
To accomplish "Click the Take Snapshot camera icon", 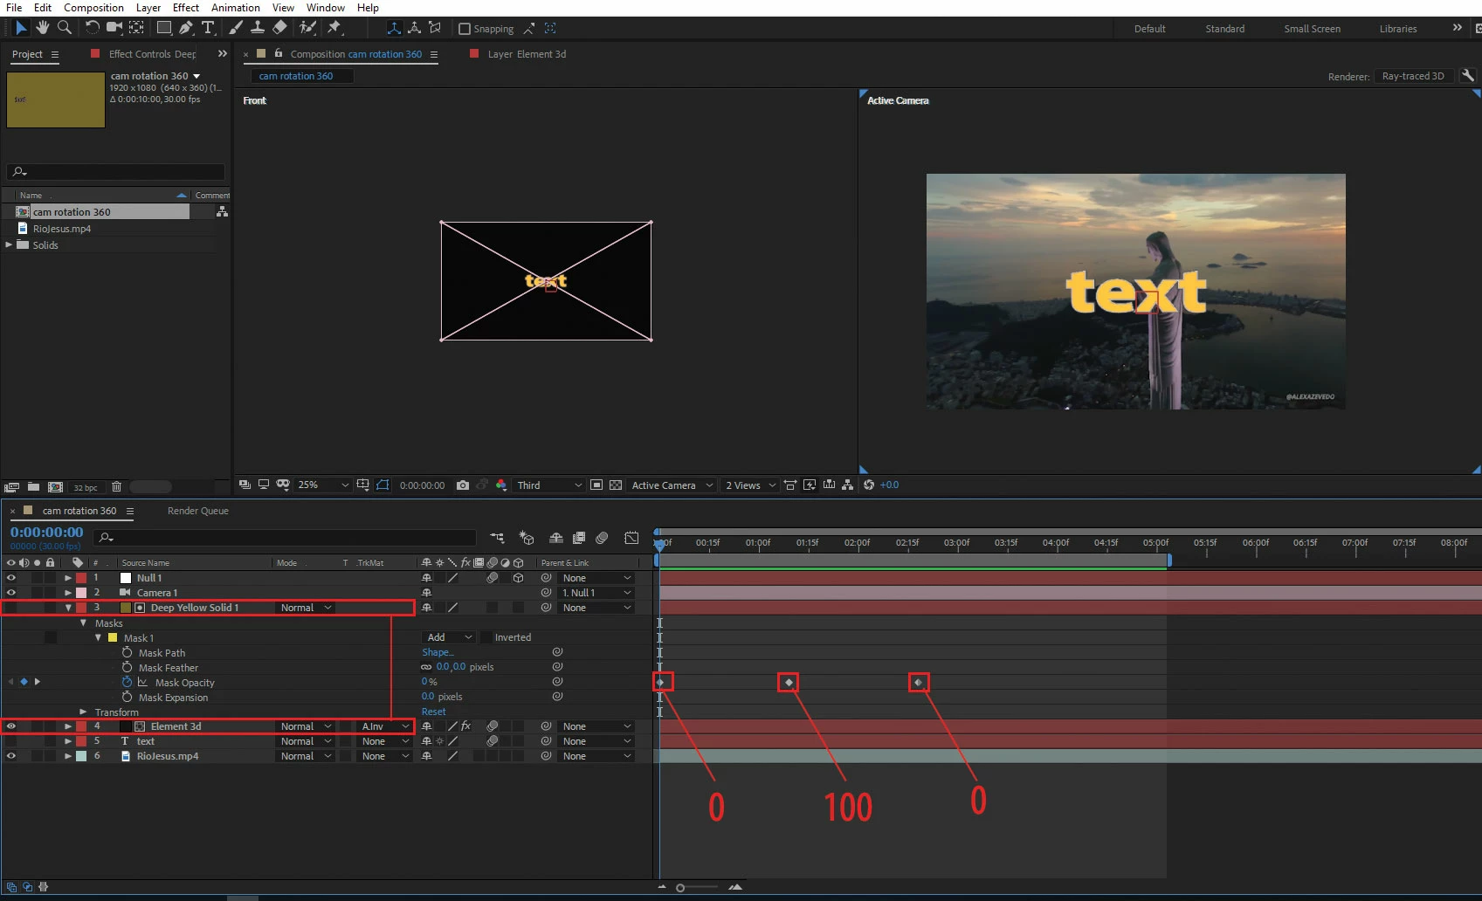I will pos(463,485).
